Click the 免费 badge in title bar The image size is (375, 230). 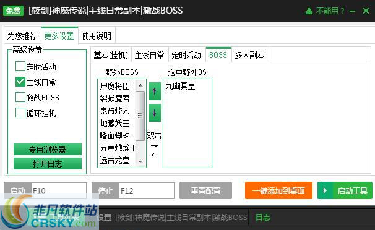13,11
